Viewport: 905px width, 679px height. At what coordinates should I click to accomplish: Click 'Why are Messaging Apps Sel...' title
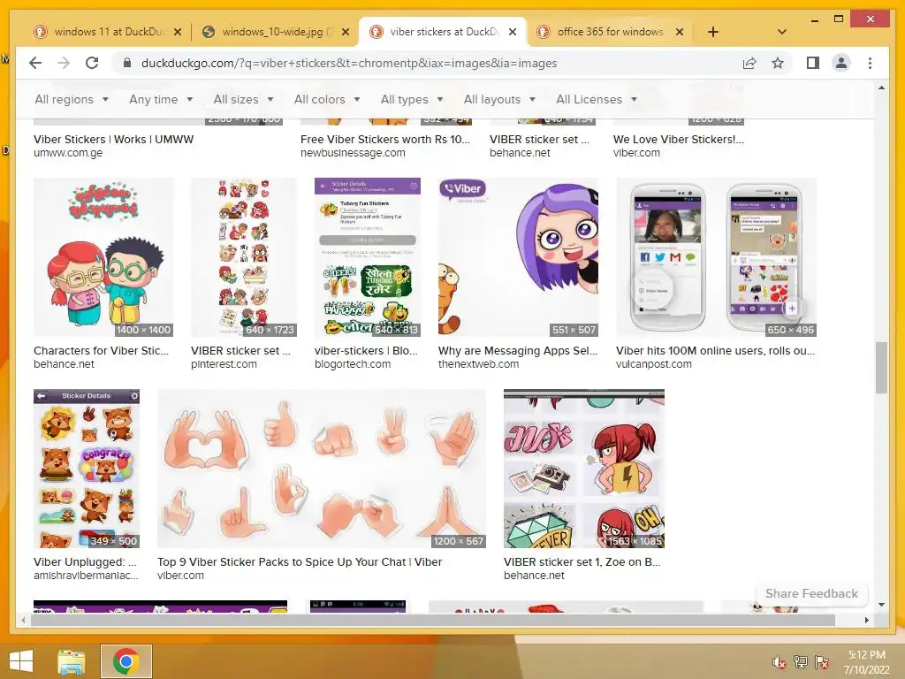pyautogui.click(x=518, y=350)
